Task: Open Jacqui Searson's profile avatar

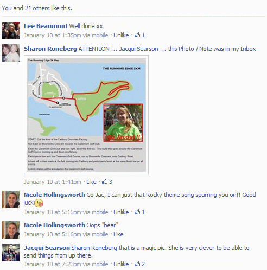Action: pyautogui.click(x=11, y=253)
